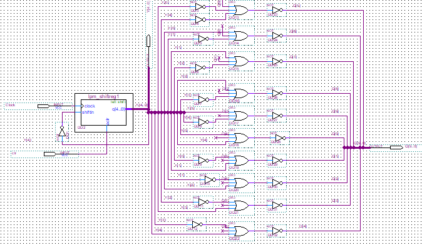The width and height of the screenshot is (422, 245).
Task: Select the Y[4..0] output pin symbol
Action: pos(148,41)
